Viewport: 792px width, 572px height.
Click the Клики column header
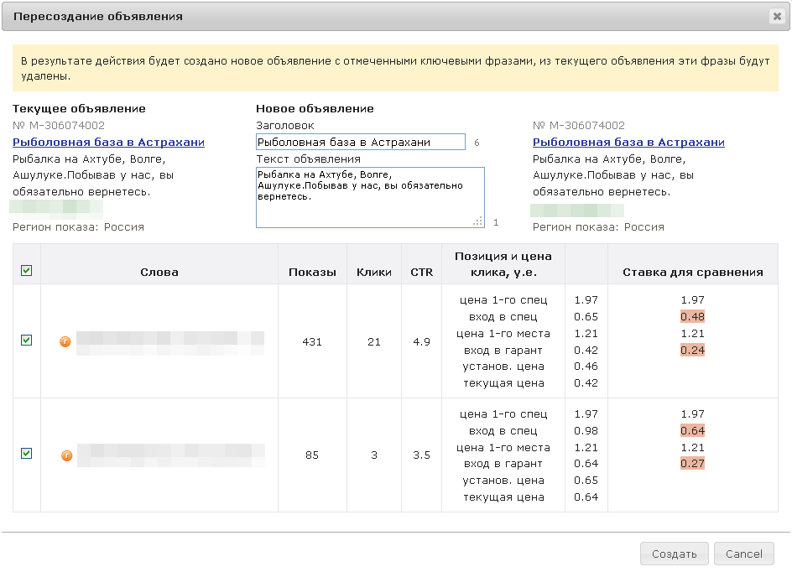(374, 272)
